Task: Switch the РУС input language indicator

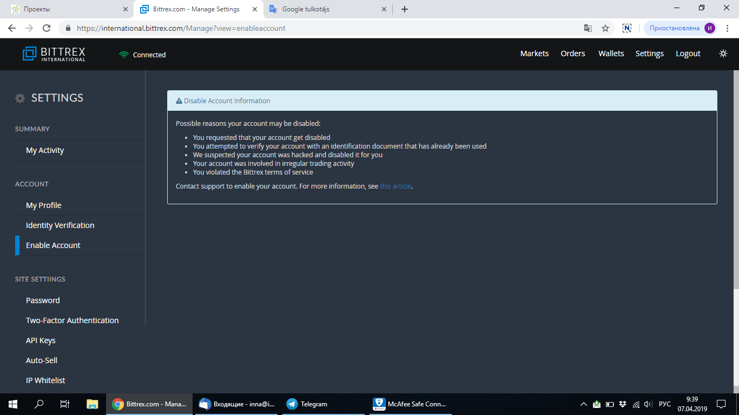Action: [x=665, y=404]
